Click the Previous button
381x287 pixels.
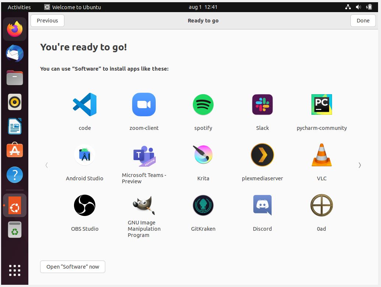tap(47, 21)
